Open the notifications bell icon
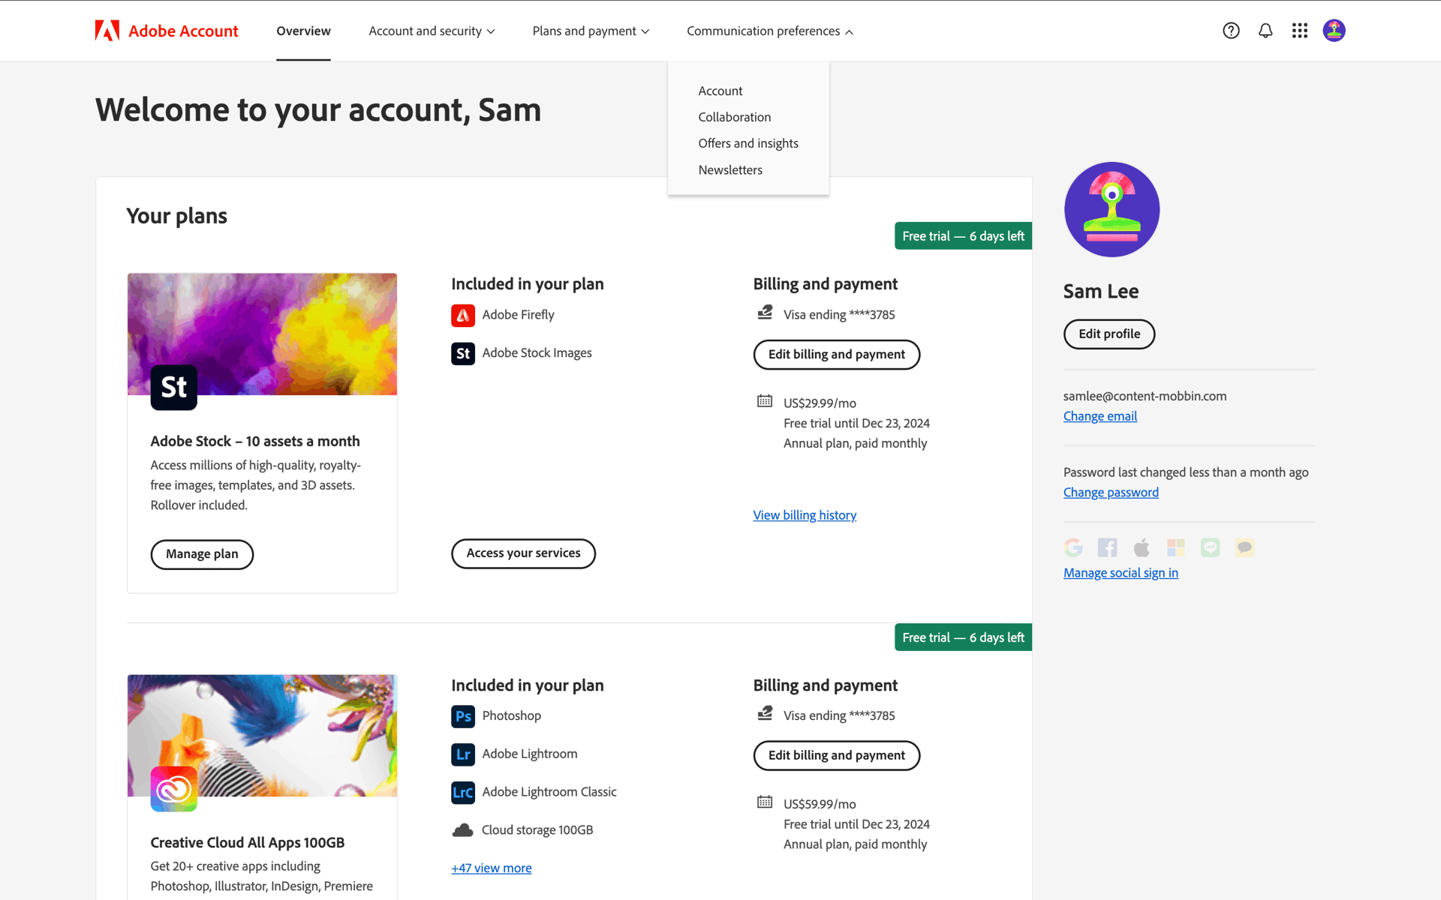This screenshot has height=900, width=1441. coord(1265,31)
